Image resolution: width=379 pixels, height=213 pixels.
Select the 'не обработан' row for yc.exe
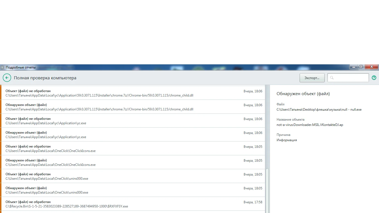click(133, 121)
